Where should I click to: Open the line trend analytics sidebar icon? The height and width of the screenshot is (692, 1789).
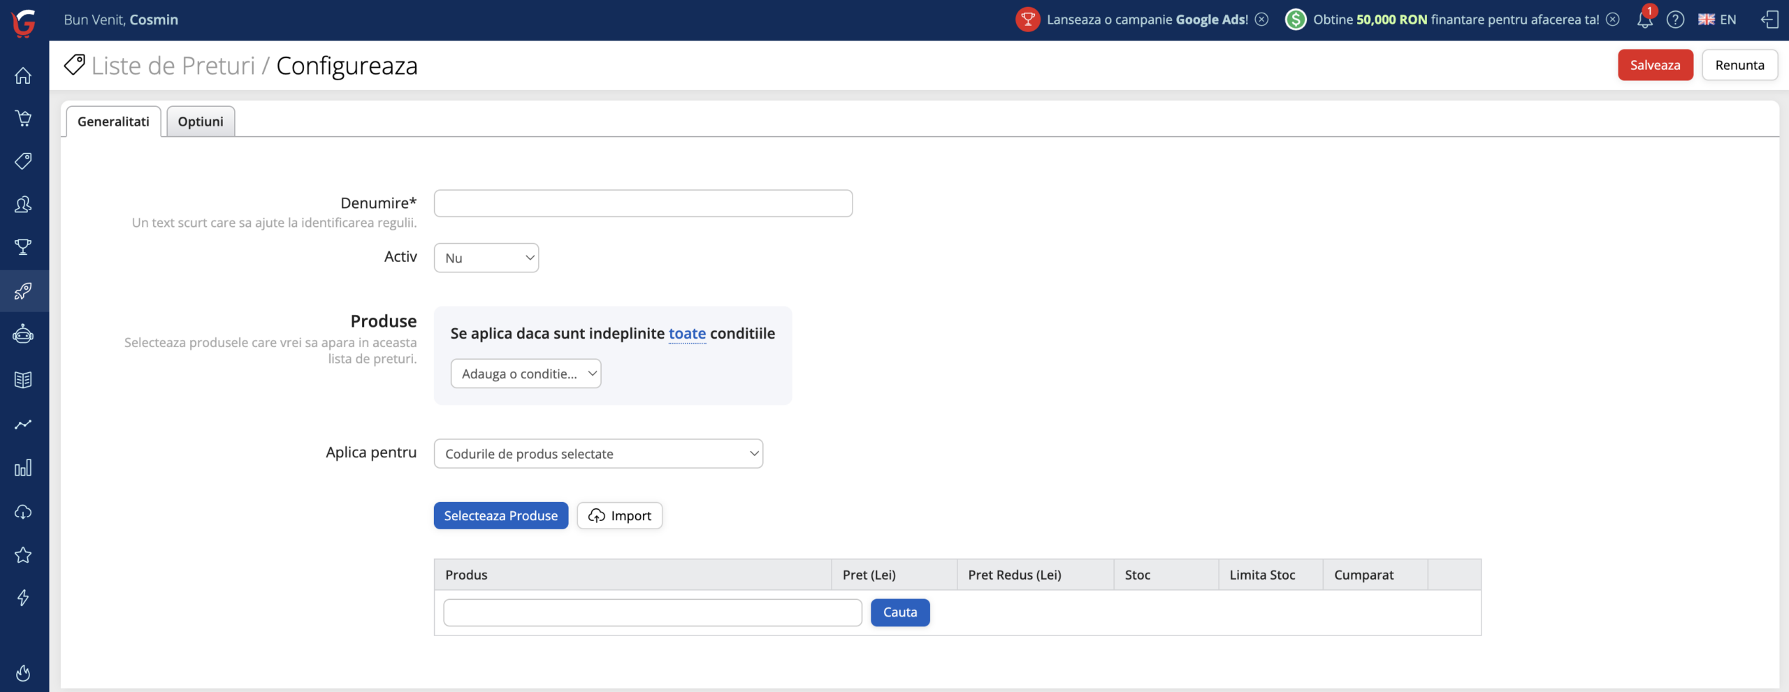click(x=23, y=424)
